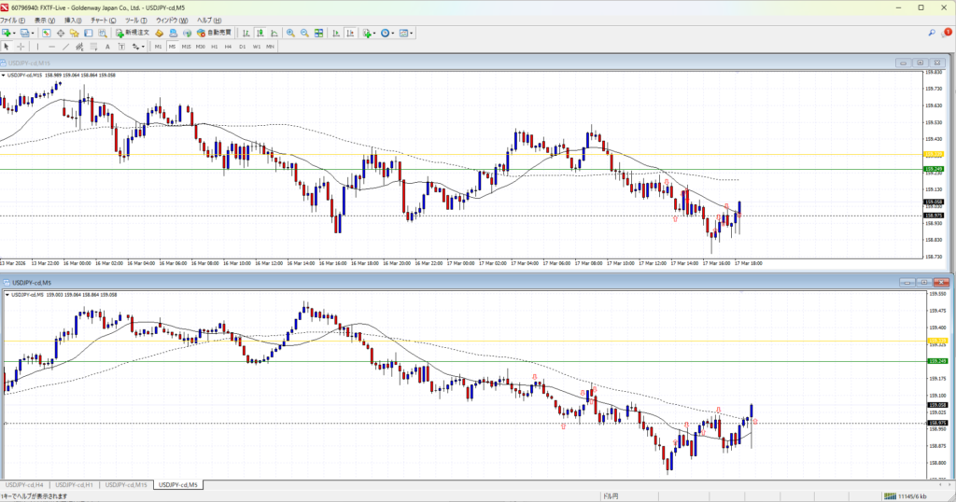Viewport: 956px width, 502px height.
Task: Click the search magnifier in top right
Action: 932,33
